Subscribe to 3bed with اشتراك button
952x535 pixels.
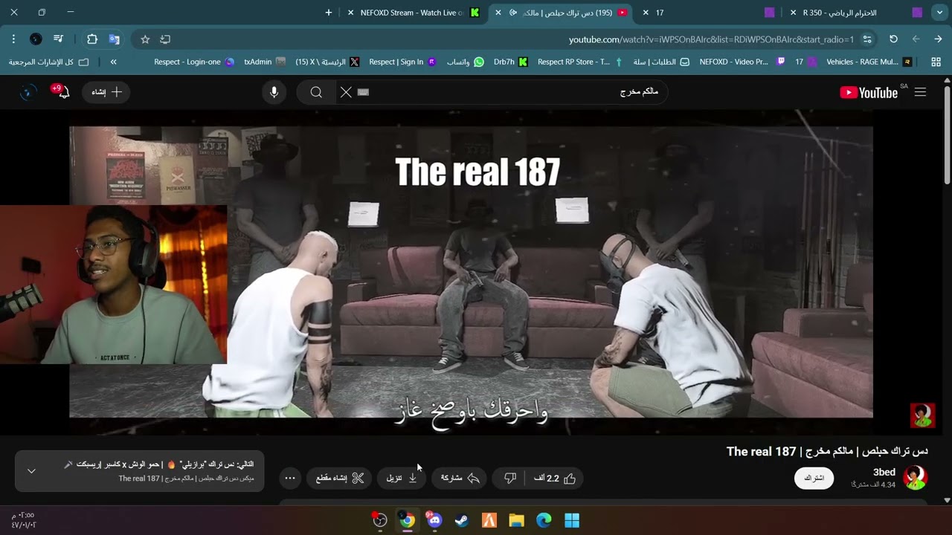tap(814, 478)
